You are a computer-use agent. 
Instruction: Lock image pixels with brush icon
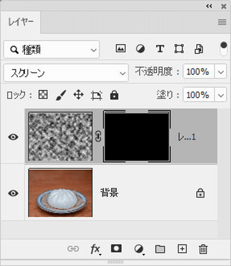(61, 95)
